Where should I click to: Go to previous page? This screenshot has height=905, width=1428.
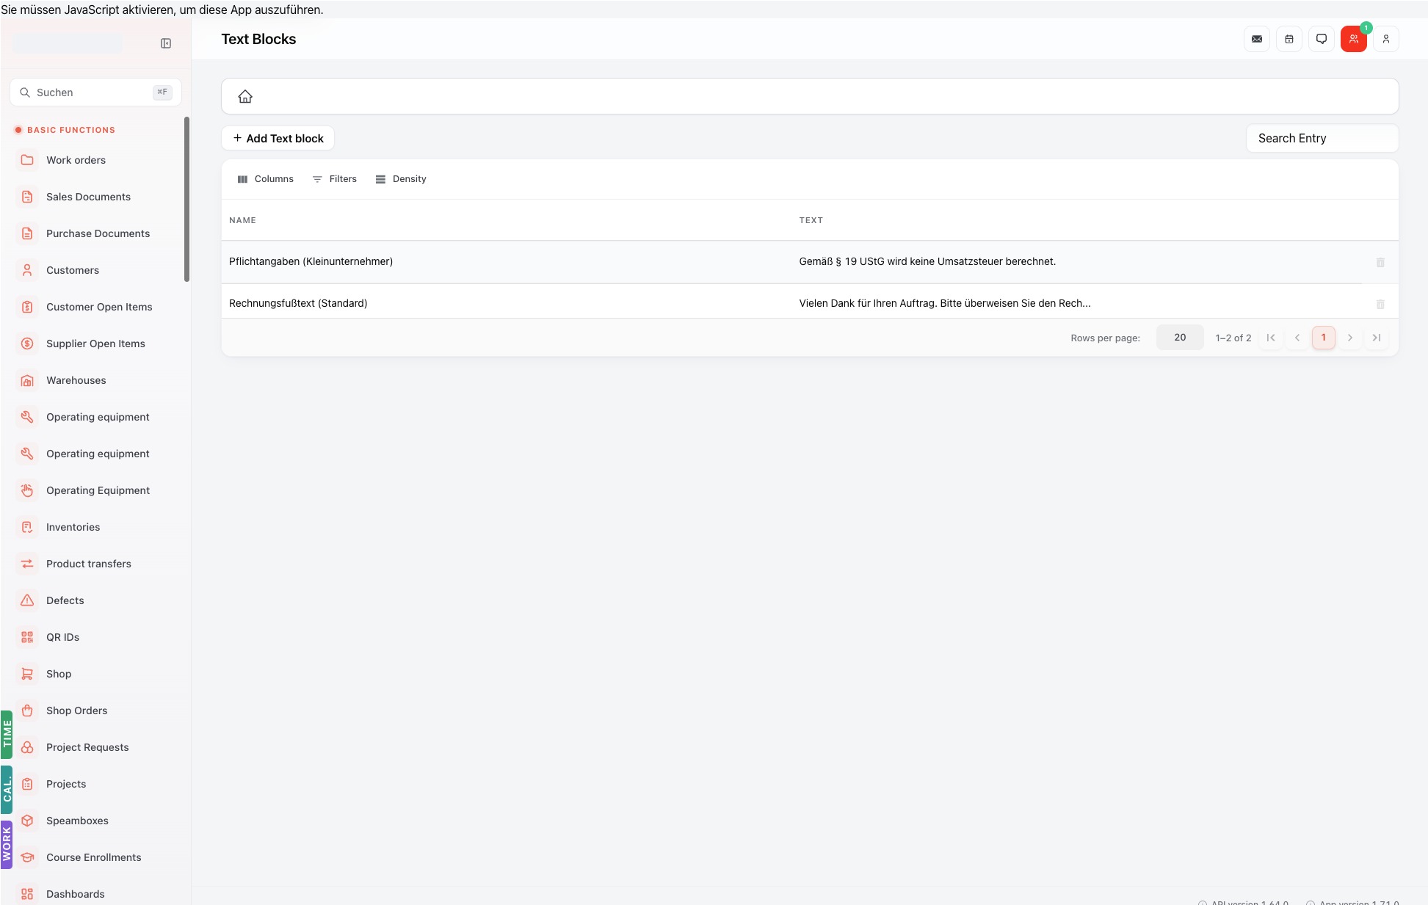pos(1297,338)
